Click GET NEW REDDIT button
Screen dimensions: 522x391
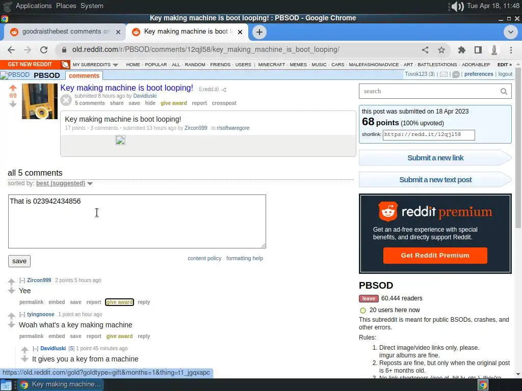(x=30, y=64)
